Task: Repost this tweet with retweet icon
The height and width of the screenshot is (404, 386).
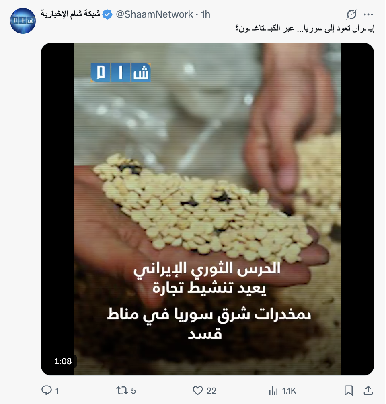Action: tap(122, 390)
